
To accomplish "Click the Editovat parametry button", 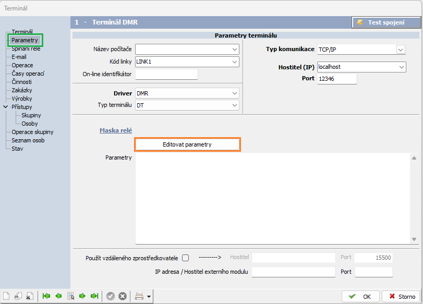I will point(187,144).
